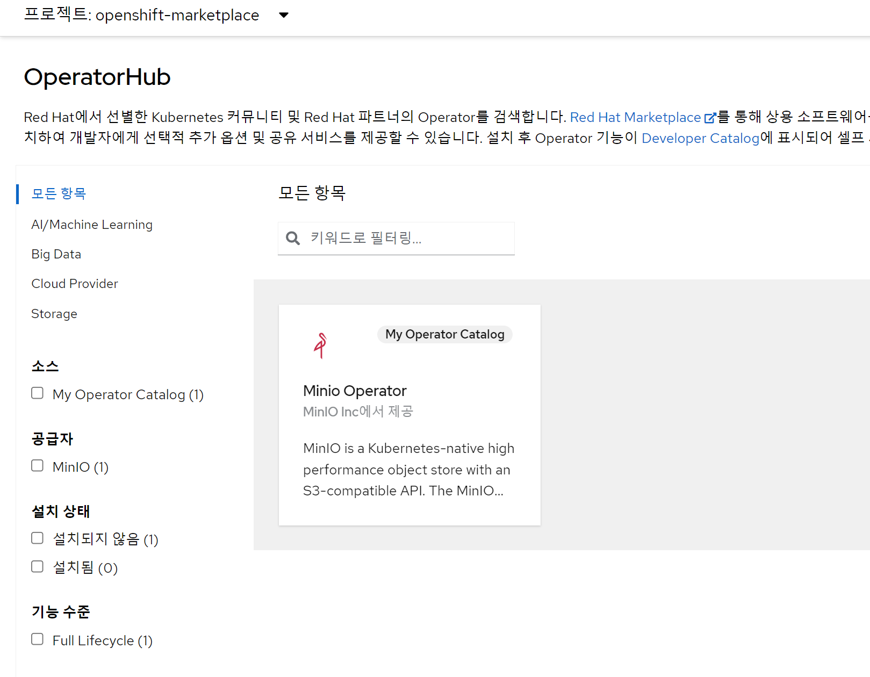This screenshot has height=677, width=870.
Task: Check the MinIO provider checkbox
Action: (x=37, y=466)
